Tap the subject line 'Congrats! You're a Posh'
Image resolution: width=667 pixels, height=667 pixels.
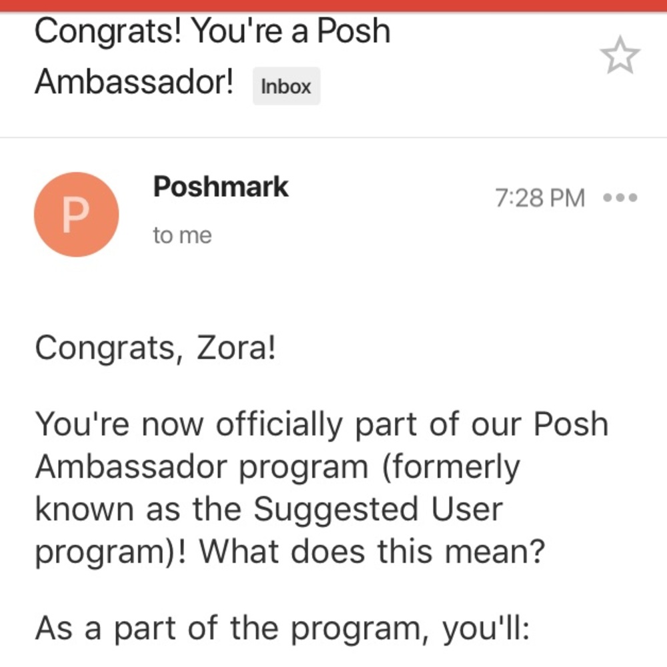click(x=212, y=31)
